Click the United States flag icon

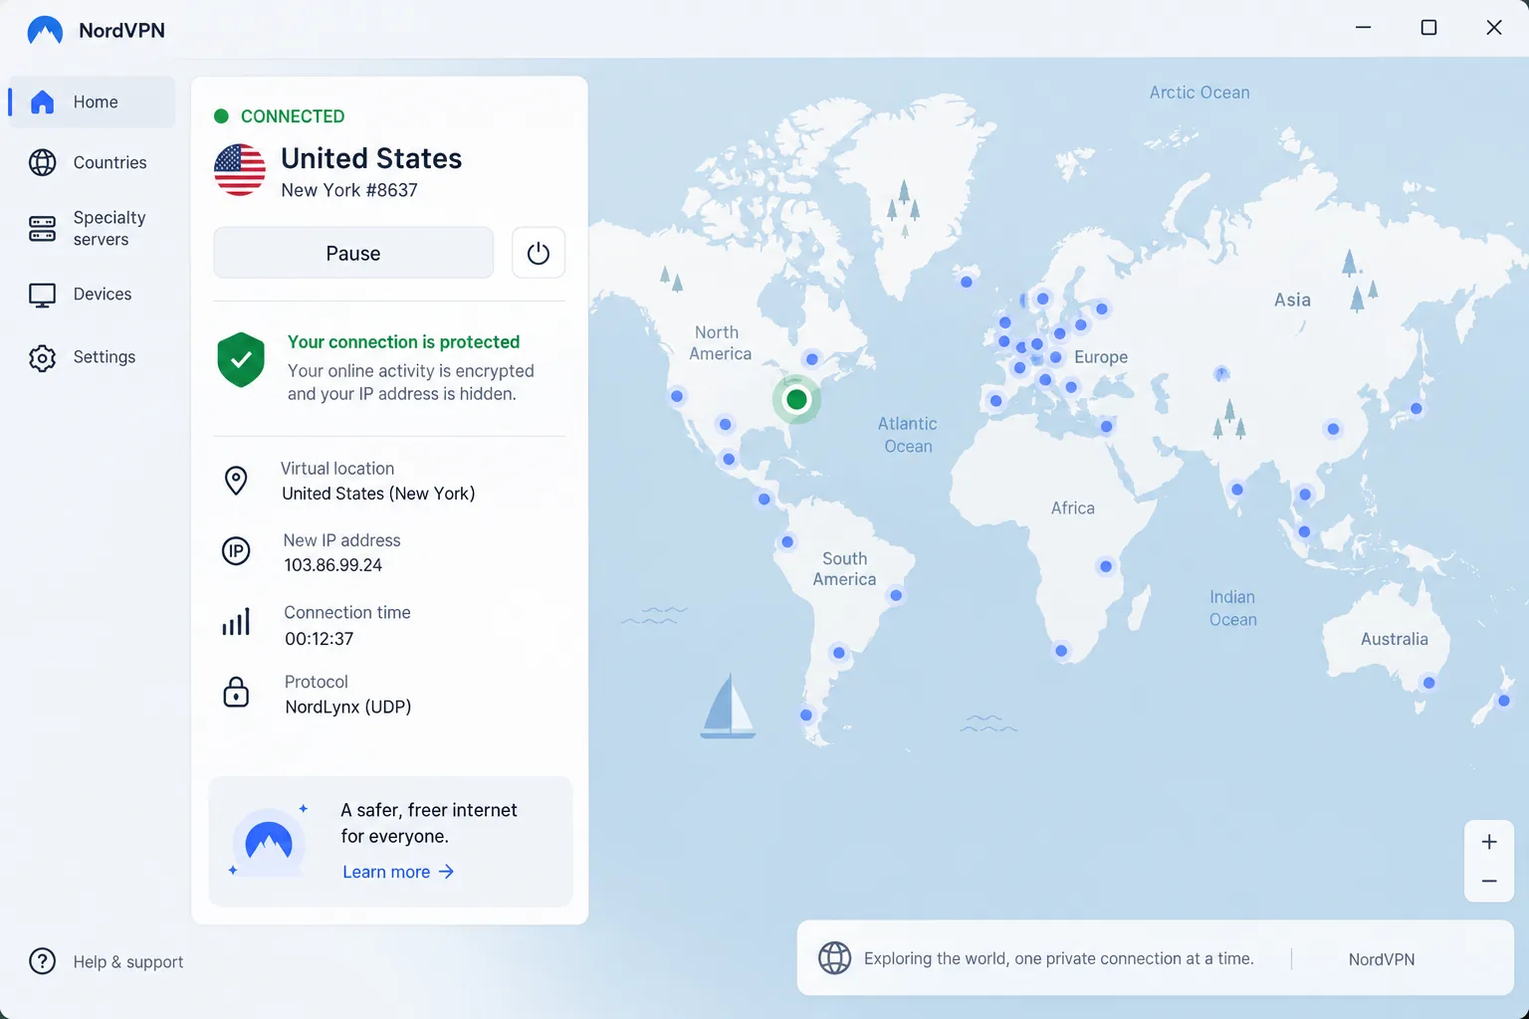coord(240,170)
